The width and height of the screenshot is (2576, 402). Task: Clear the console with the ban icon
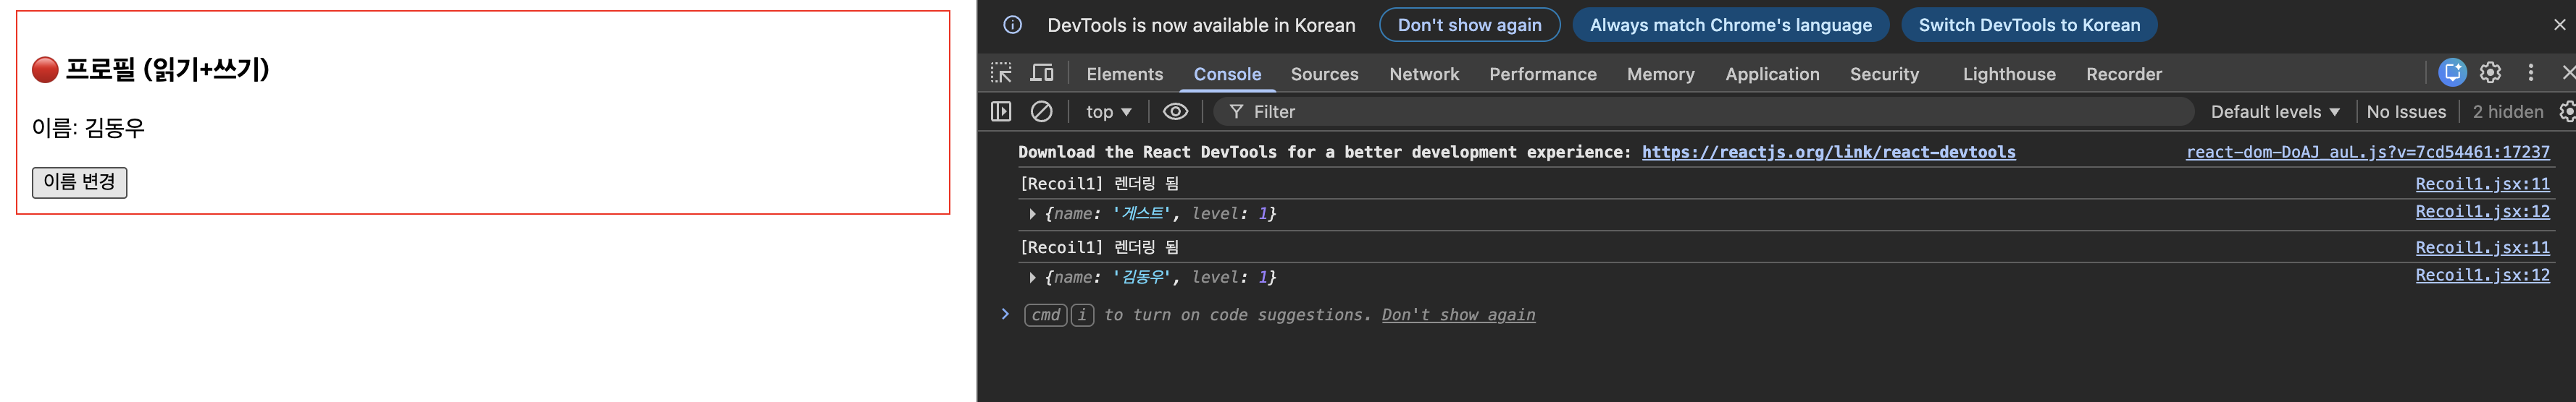[1041, 112]
